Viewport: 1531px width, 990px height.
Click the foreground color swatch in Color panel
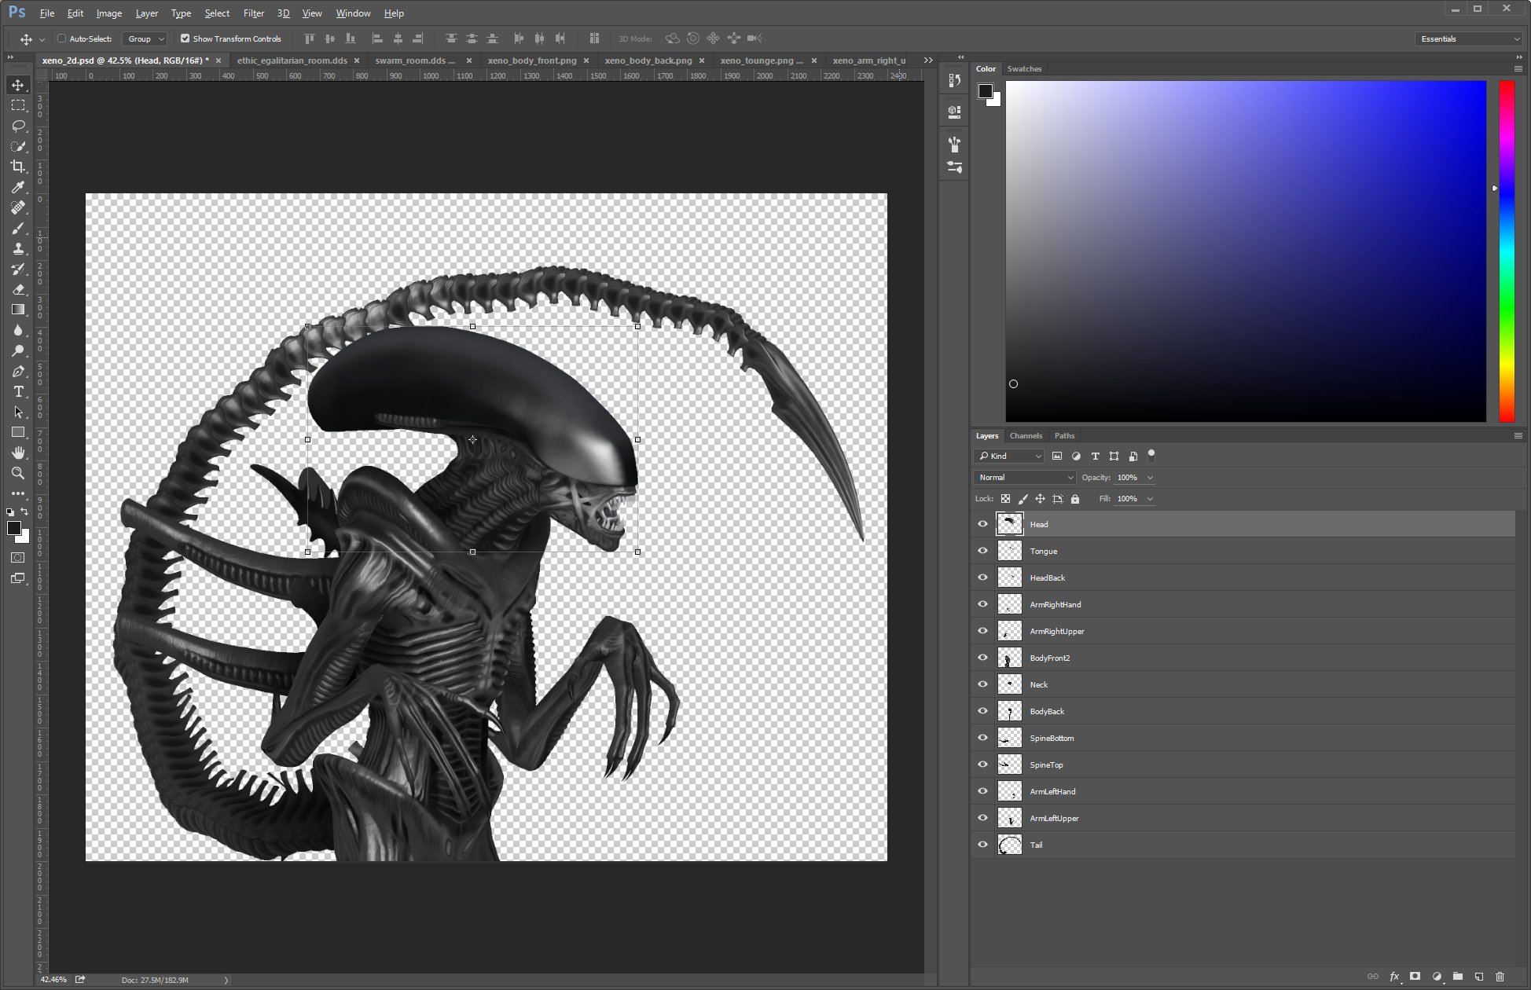985,91
